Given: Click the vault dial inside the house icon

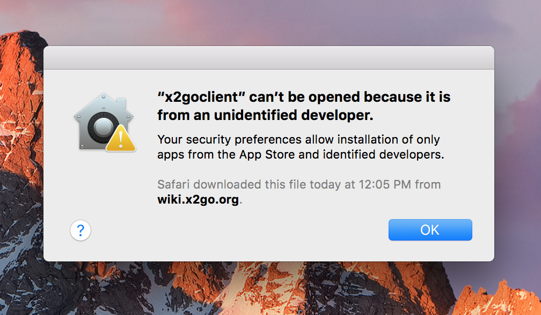Looking at the screenshot, I should (103, 127).
